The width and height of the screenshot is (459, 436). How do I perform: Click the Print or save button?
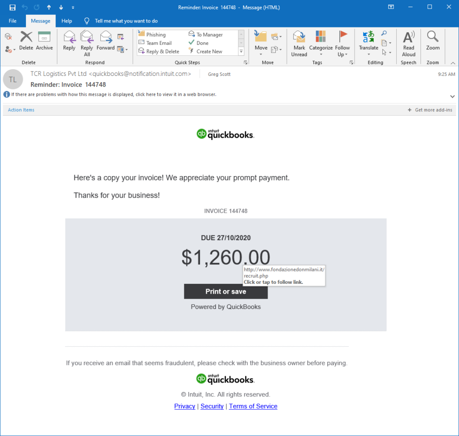tap(226, 291)
